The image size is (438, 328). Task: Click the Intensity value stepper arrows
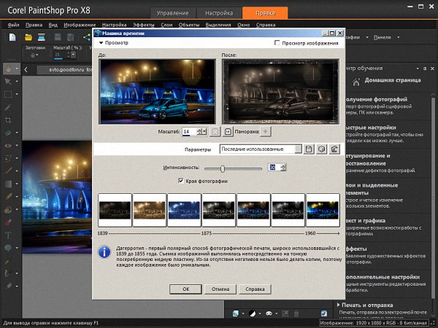(x=283, y=168)
